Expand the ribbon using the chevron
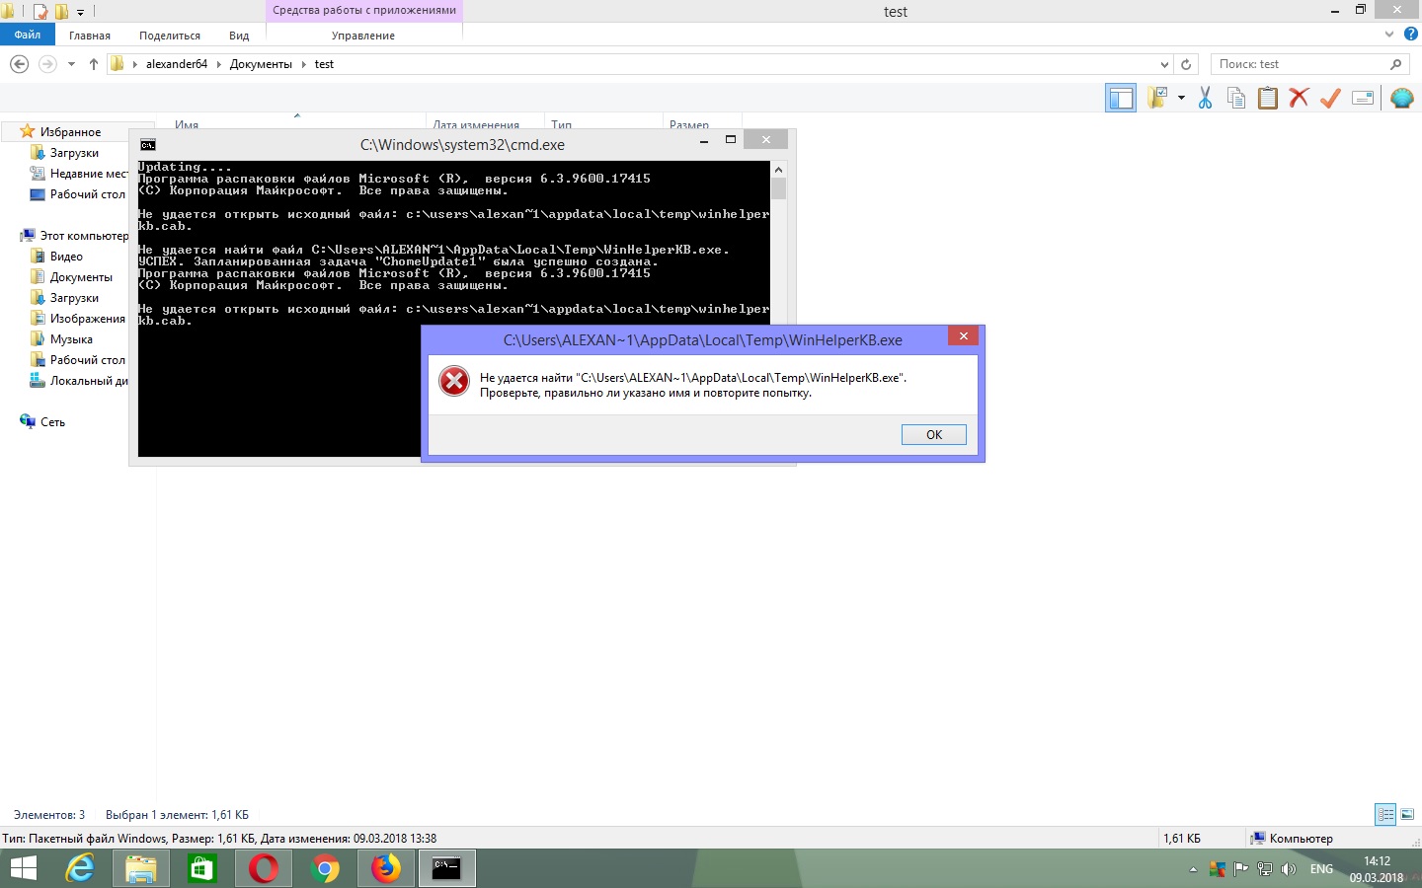 coord(1390,34)
